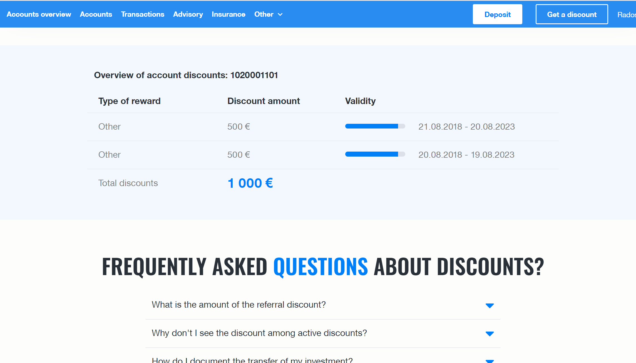Open the Transactions section
The image size is (636, 363).
(x=143, y=14)
